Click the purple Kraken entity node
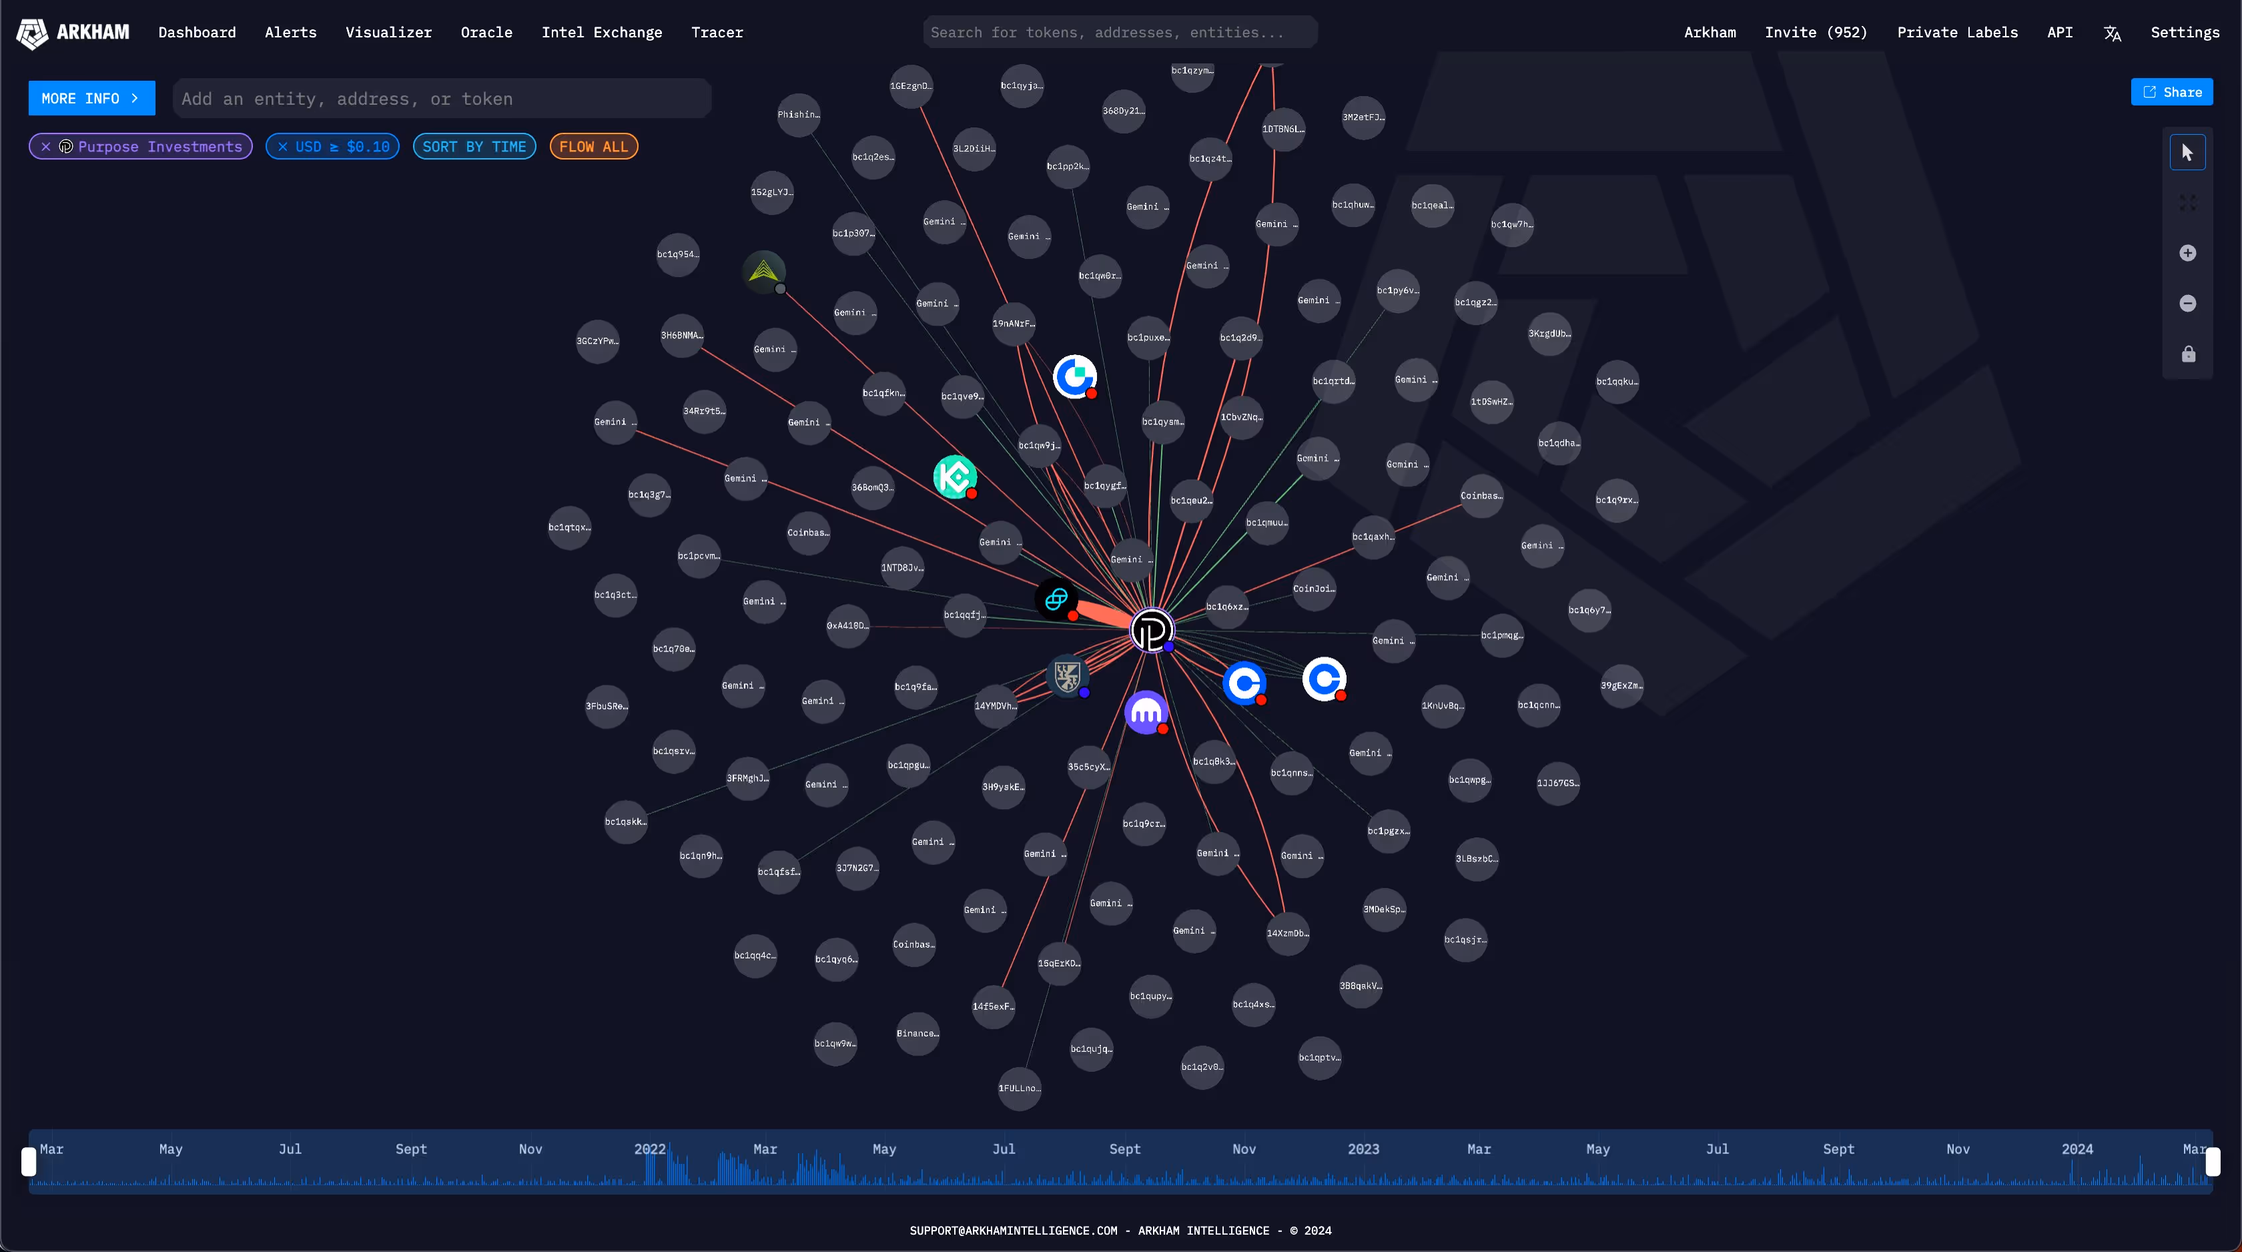 (x=1146, y=712)
